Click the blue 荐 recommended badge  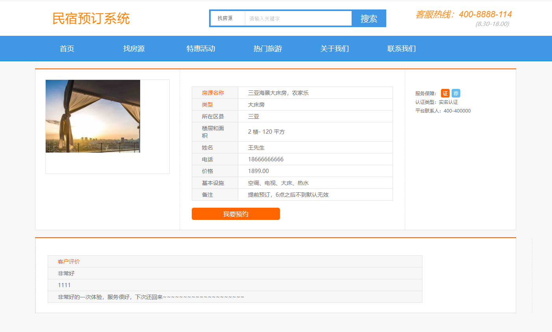[456, 93]
